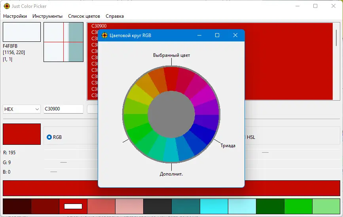Open the Список цветов menu
This screenshot has width=343, height=217.
(84, 16)
